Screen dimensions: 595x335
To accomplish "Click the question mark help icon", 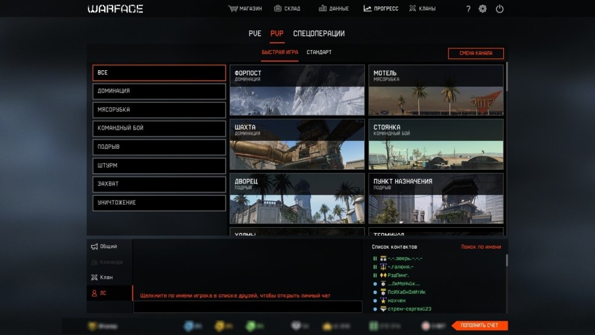I will click(x=468, y=9).
